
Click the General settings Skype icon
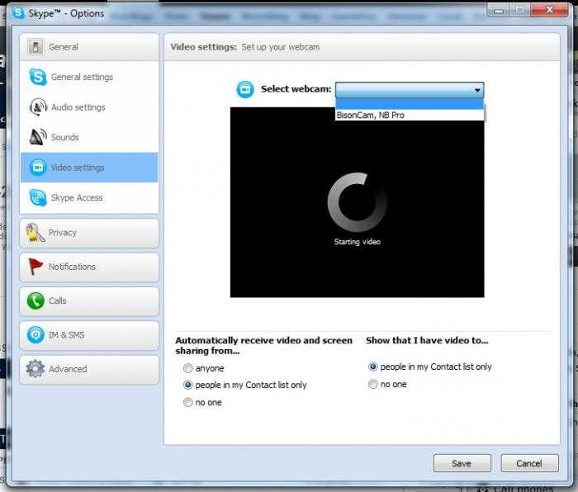38,77
